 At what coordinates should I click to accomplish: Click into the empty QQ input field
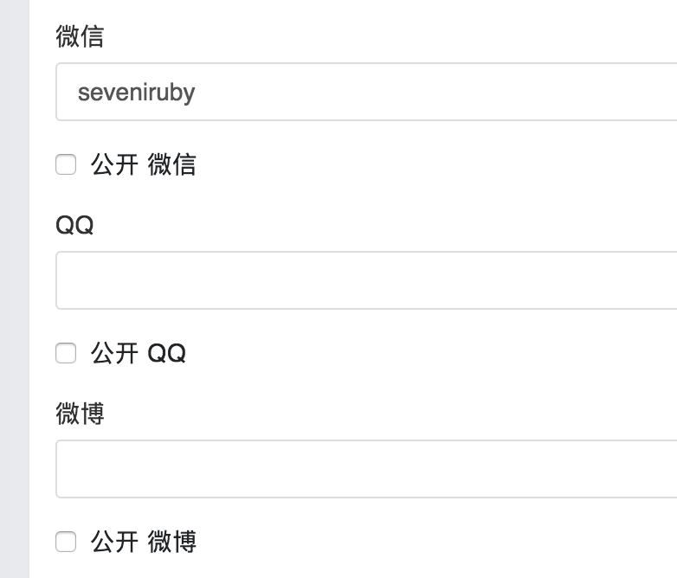(x=366, y=280)
